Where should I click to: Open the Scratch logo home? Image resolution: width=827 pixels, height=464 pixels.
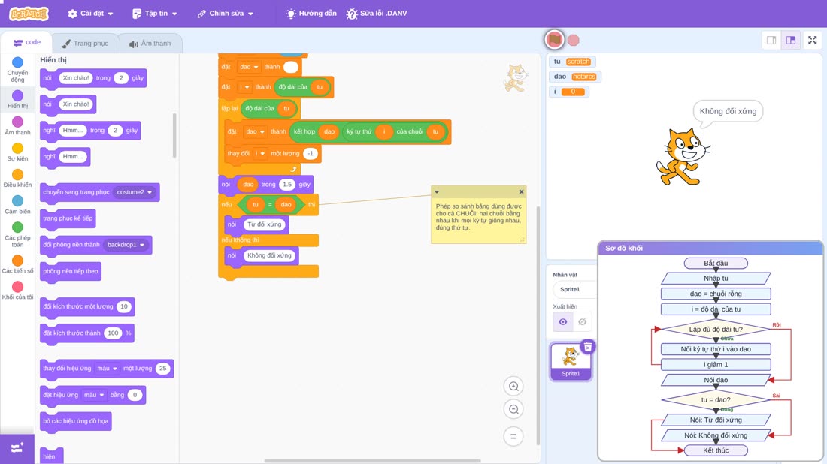(29, 14)
